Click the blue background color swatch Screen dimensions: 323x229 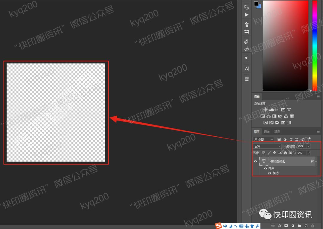click(260, 7)
